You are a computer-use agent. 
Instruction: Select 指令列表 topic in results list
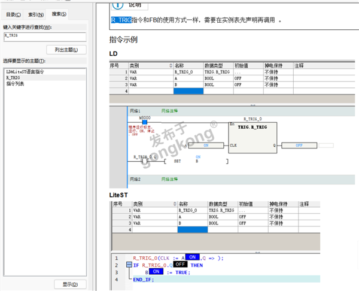16,84
